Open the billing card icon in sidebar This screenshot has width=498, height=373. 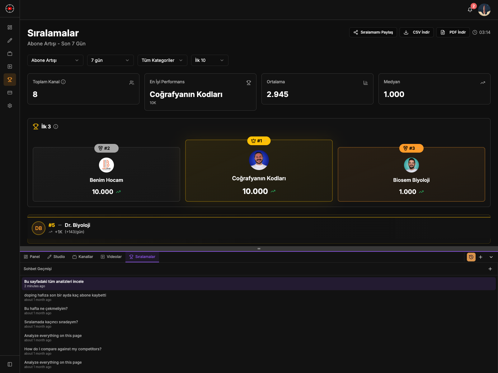(x=10, y=93)
